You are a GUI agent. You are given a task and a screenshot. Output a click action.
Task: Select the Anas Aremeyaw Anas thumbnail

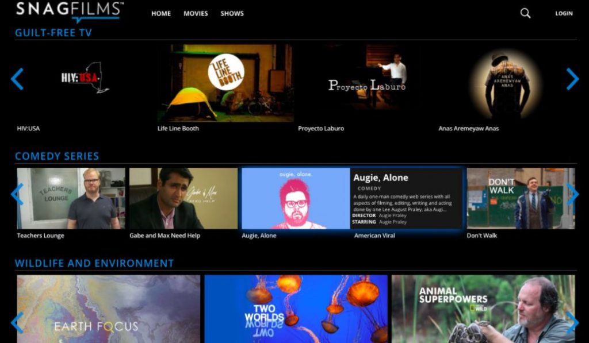506,83
